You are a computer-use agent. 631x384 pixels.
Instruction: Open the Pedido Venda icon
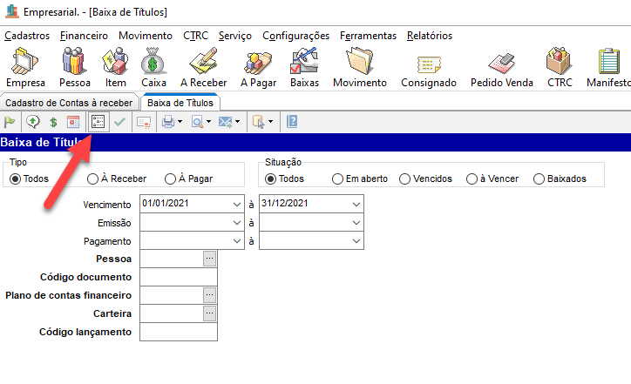click(x=500, y=67)
